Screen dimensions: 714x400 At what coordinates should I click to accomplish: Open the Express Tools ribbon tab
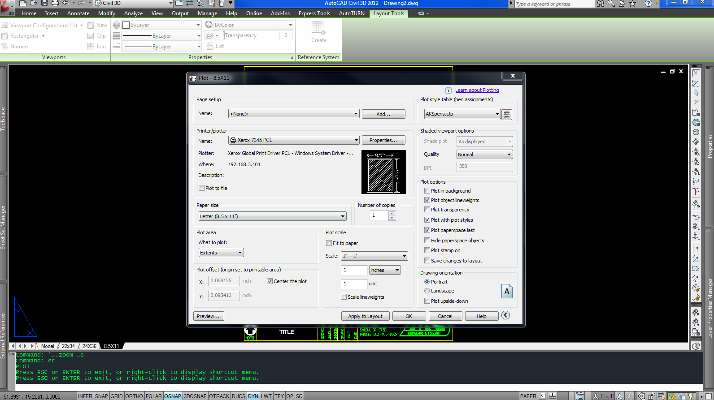pos(314,13)
